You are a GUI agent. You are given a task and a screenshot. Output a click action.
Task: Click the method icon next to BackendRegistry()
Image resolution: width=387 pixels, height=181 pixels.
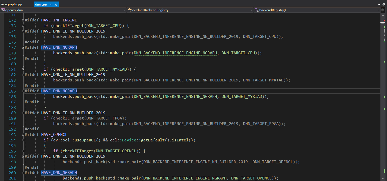click(x=257, y=10)
